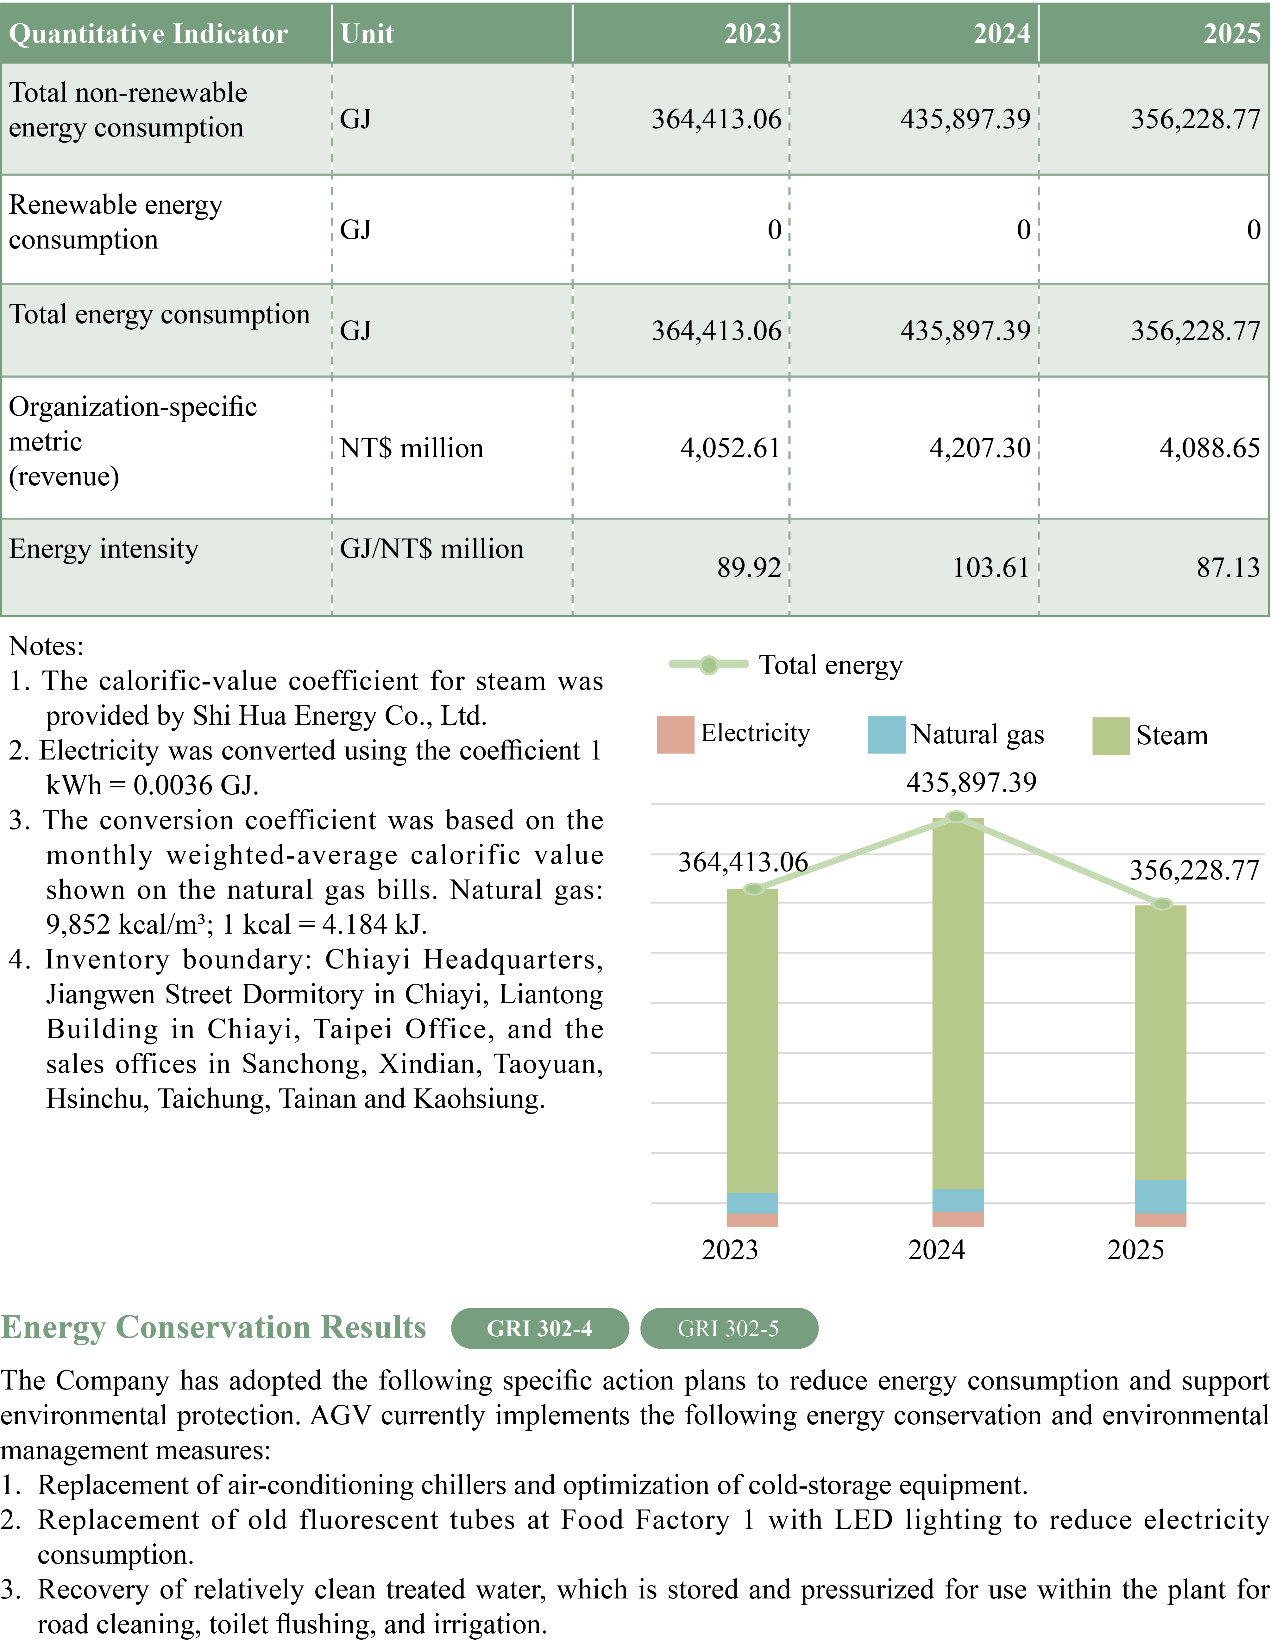Click the blue natural gas segment of the 2023 bar
This screenshot has height=1645, width=1276.
tap(752, 1204)
